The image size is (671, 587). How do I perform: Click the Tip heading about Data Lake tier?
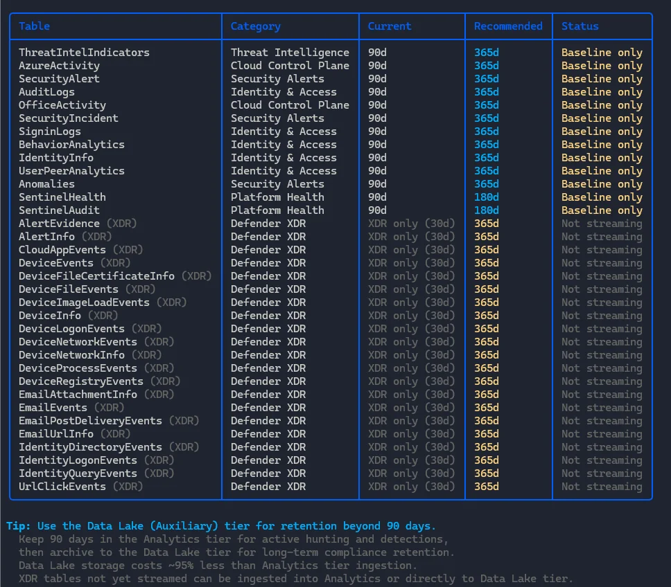tap(221, 526)
